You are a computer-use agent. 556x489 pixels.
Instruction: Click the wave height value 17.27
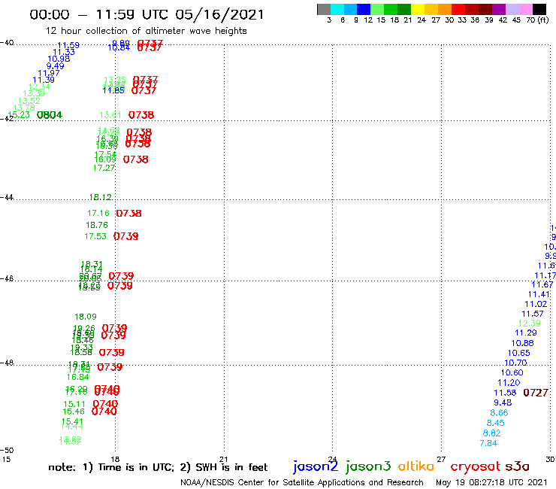tap(104, 168)
